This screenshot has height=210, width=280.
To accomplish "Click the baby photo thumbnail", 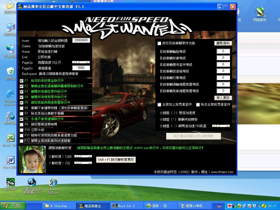I will [32, 159].
